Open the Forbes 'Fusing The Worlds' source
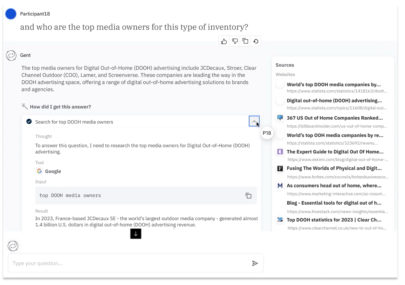This screenshot has height=285, width=405. (x=334, y=168)
